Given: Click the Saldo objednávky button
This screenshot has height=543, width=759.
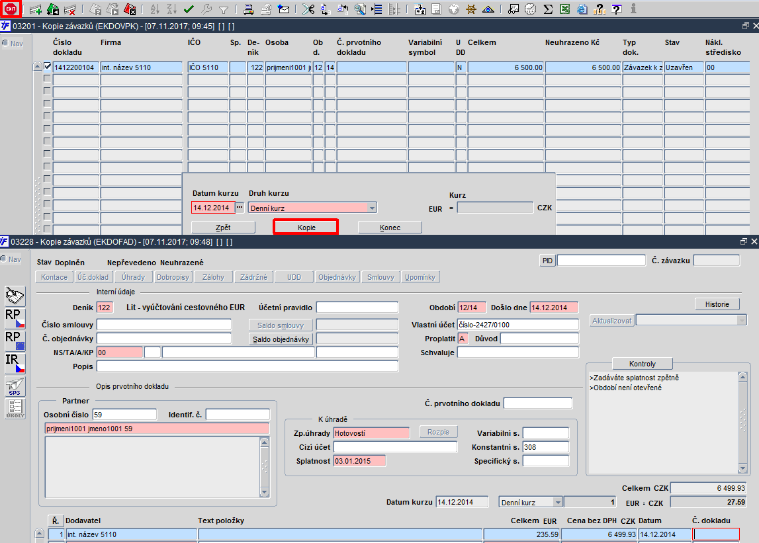Looking at the screenshot, I should tap(281, 339).
